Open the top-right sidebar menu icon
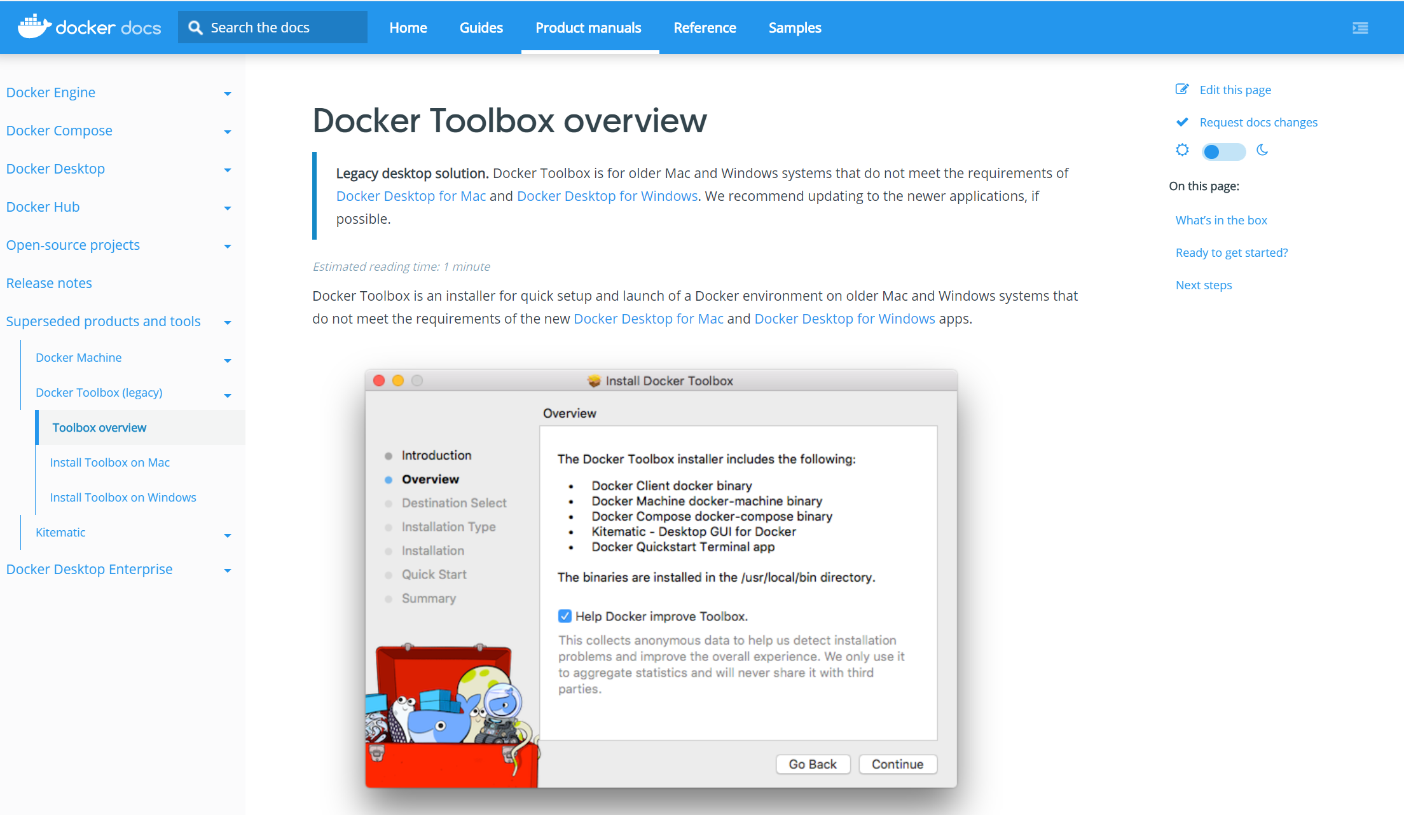1404x815 pixels. click(1360, 28)
